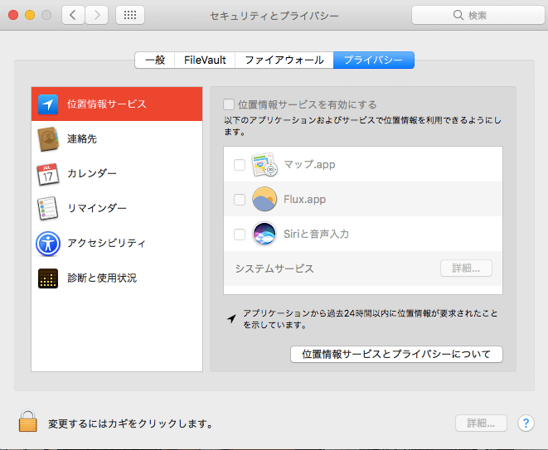
Task: Switch to the 一般 tab
Action: tap(155, 60)
